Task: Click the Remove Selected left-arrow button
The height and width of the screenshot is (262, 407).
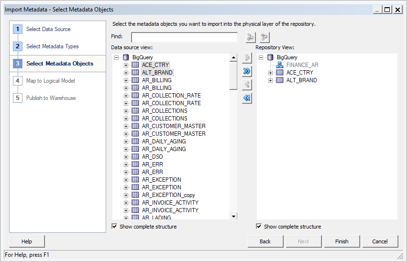Action: pos(247,85)
